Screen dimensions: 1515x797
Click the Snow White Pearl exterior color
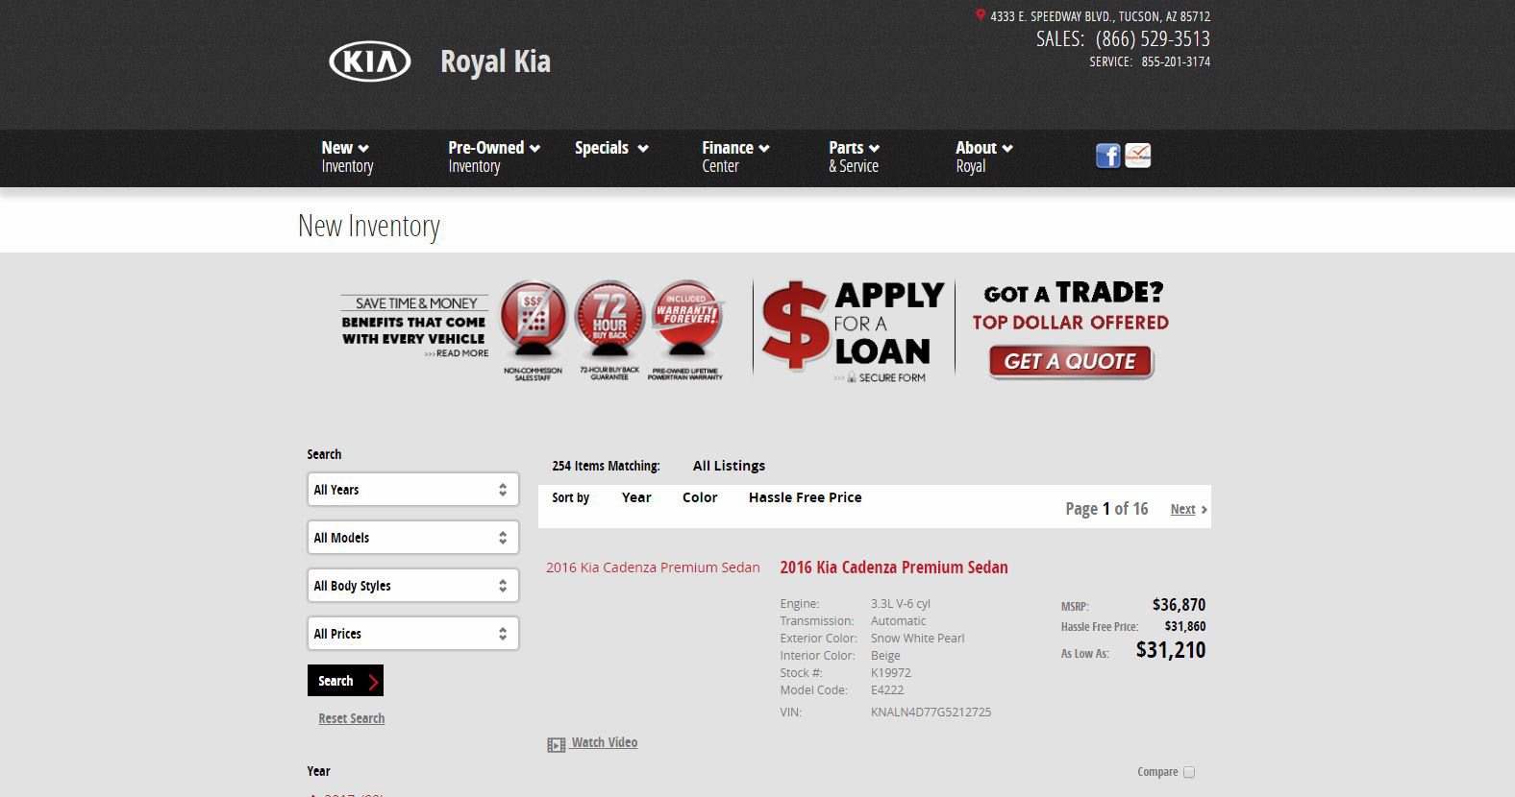pos(917,639)
